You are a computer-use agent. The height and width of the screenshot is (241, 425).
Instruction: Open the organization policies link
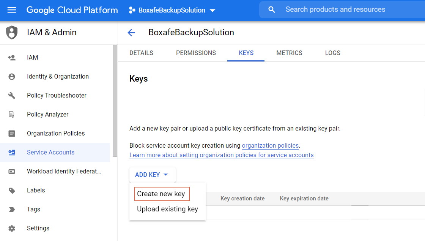(x=270, y=145)
